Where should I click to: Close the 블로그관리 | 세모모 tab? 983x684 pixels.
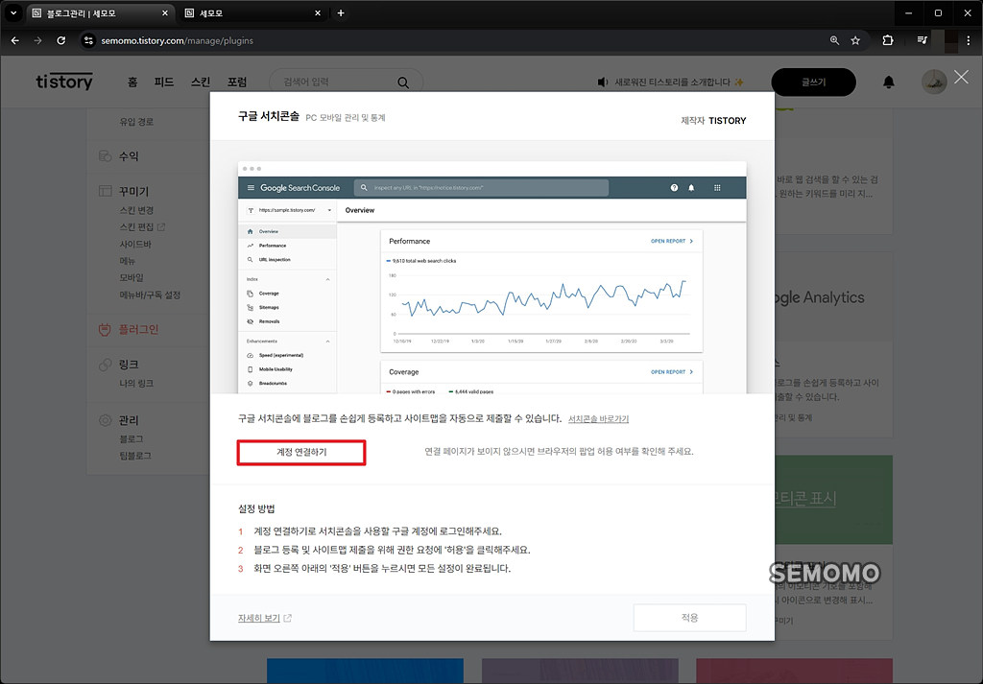[165, 13]
